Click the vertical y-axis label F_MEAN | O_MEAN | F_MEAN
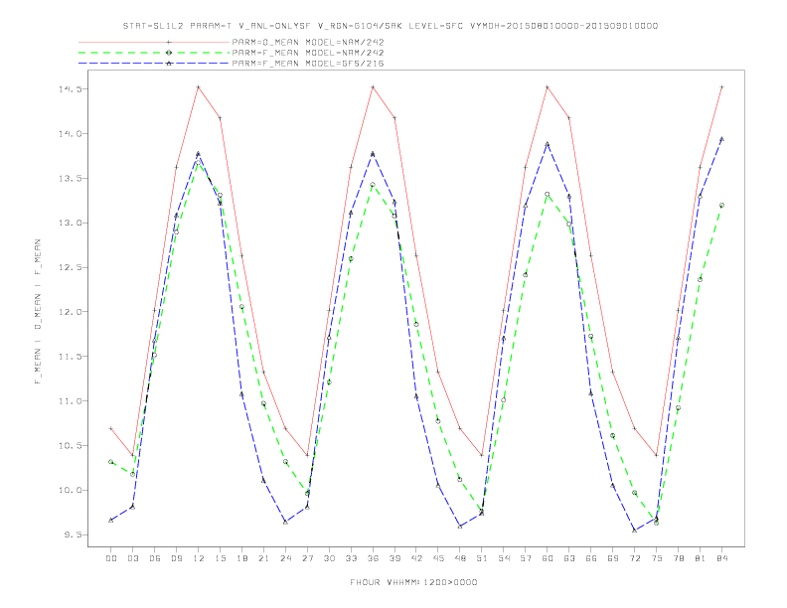 point(38,312)
